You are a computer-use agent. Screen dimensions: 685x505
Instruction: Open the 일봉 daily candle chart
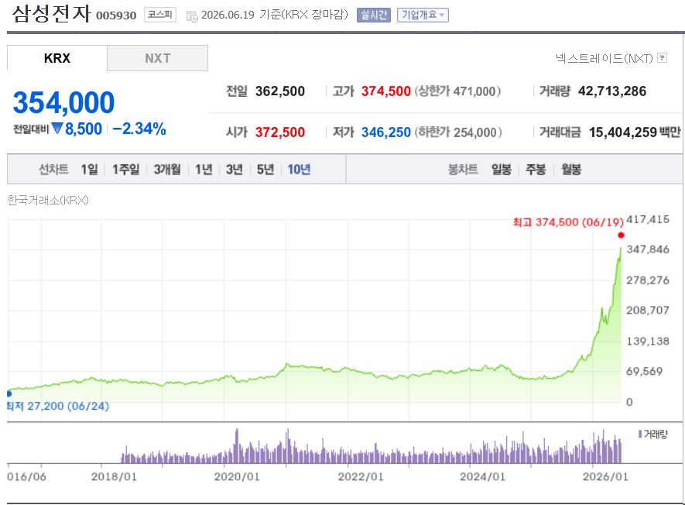[501, 169]
